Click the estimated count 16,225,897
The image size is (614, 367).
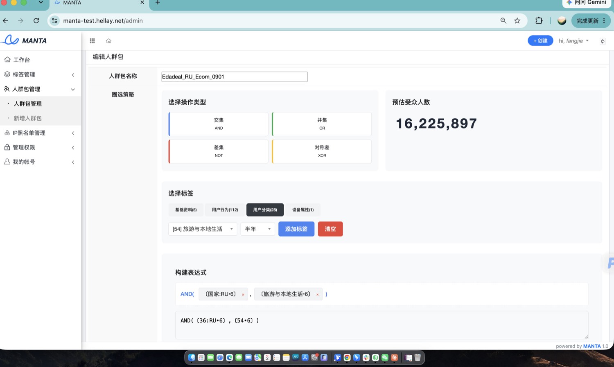click(436, 123)
